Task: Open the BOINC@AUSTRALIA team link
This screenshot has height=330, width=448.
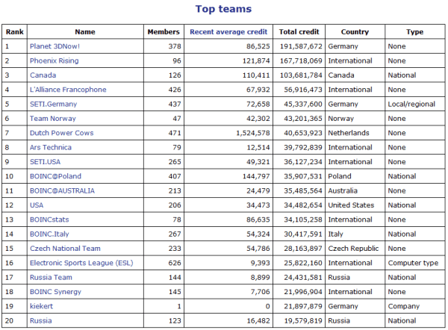Action: pos(62,190)
